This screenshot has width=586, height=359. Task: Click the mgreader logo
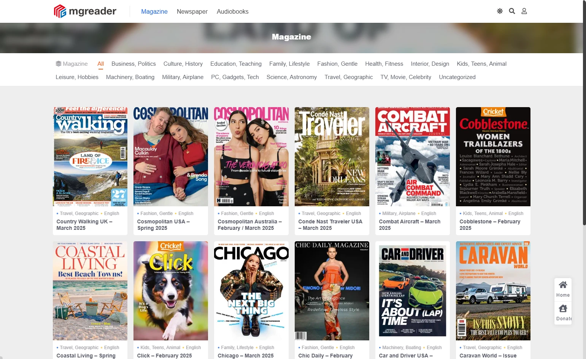pos(85,11)
